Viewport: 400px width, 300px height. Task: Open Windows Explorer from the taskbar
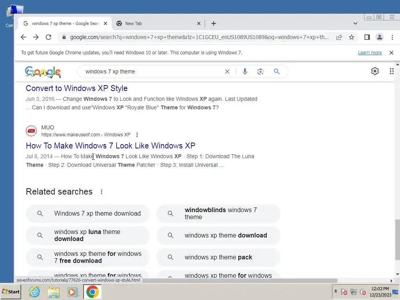(54, 291)
